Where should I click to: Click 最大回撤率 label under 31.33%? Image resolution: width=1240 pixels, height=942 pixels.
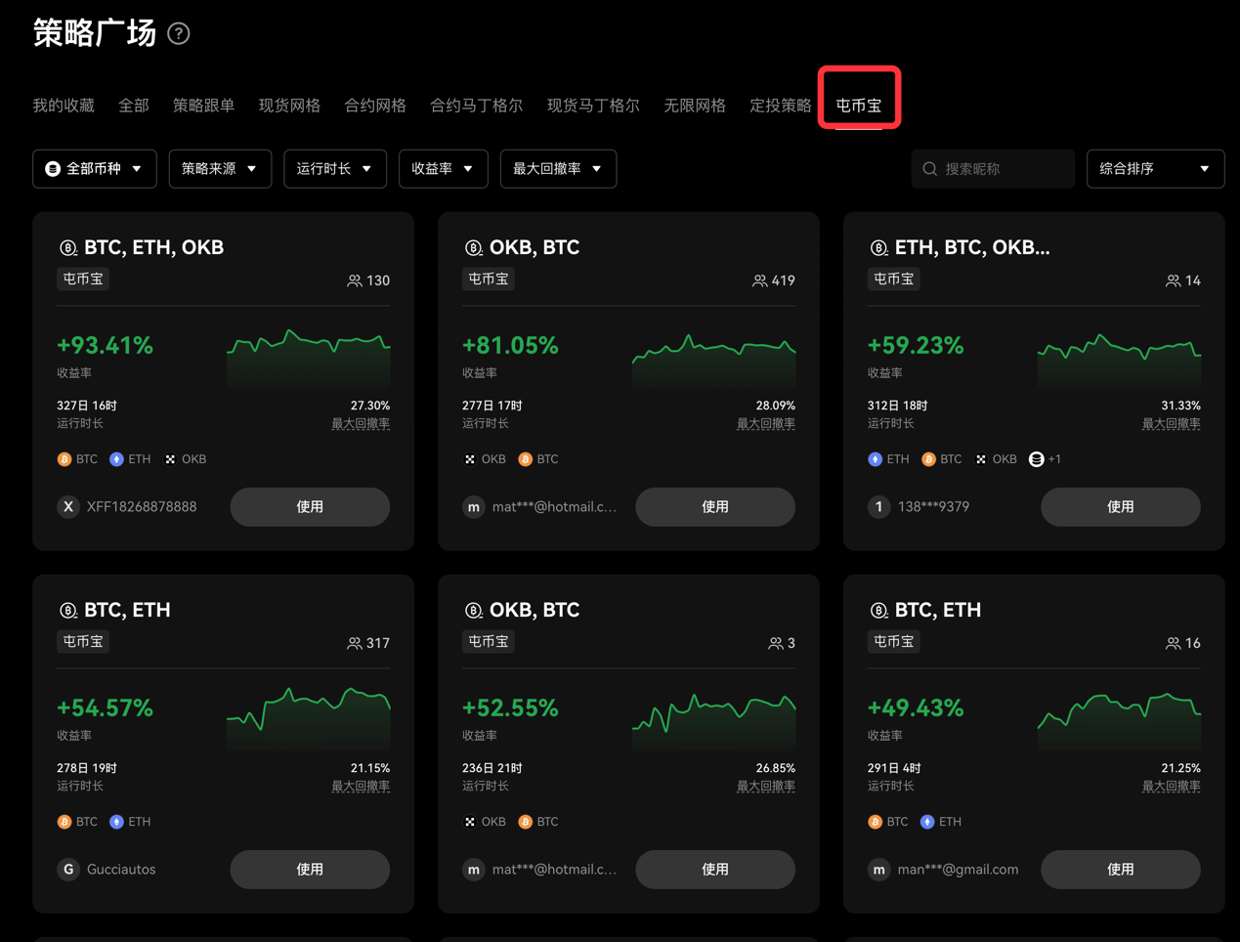pos(1172,424)
